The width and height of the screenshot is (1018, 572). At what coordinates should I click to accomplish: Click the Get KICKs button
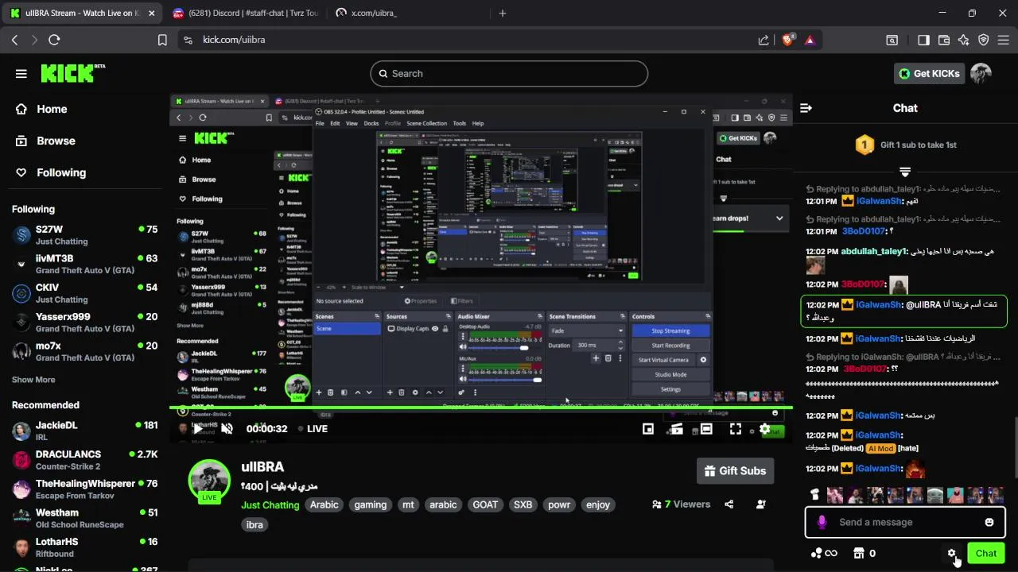pos(929,74)
